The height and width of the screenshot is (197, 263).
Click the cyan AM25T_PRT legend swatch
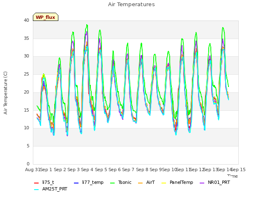click(37, 190)
